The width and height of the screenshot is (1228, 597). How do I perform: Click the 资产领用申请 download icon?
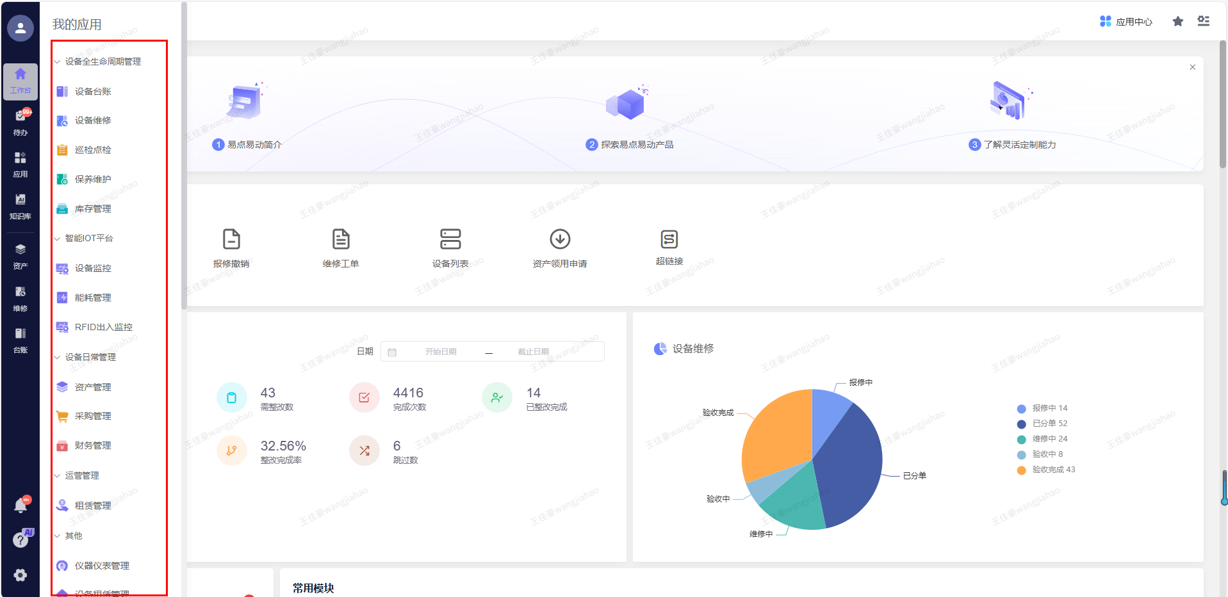coord(560,239)
